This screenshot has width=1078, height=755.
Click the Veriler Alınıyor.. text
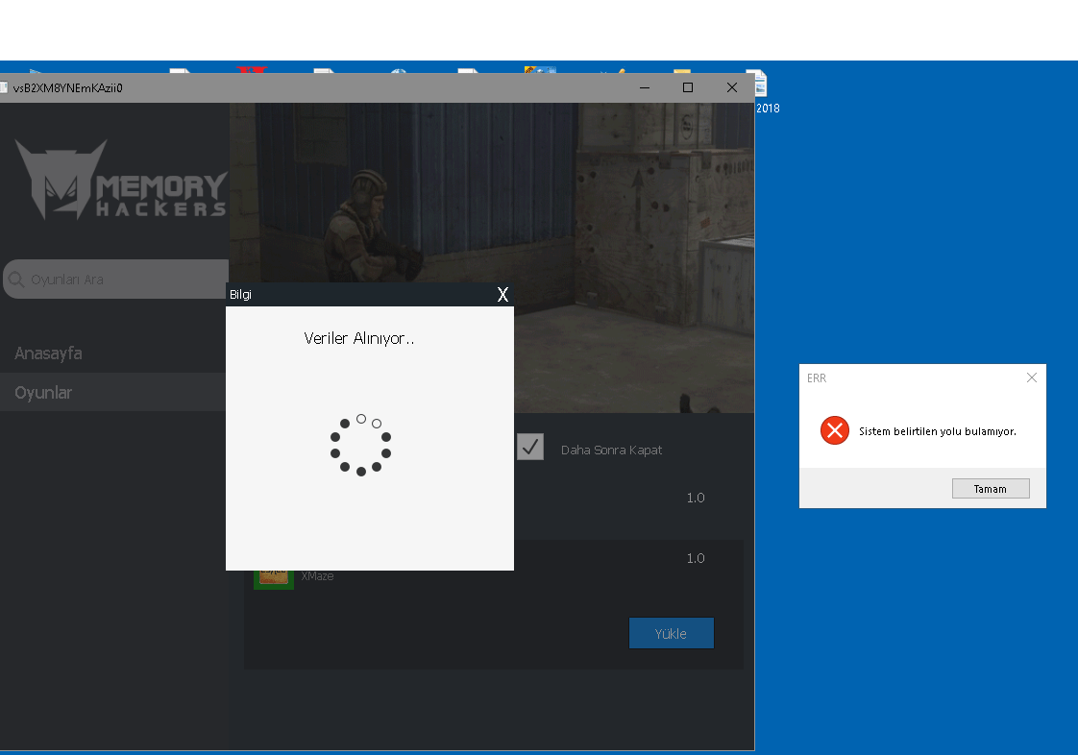(359, 338)
